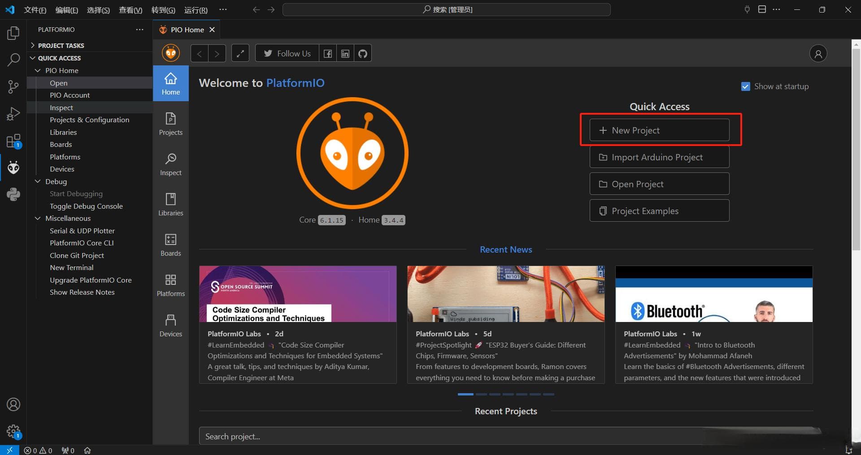
Task: Click the Open Project button
Action: pyautogui.click(x=659, y=184)
